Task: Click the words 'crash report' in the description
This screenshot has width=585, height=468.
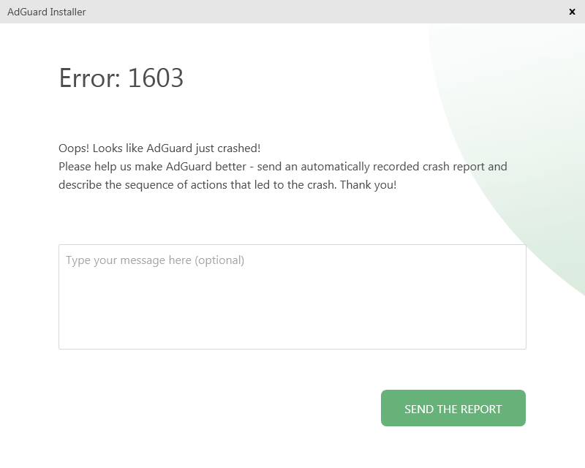Action: click(x=453, y=167)
